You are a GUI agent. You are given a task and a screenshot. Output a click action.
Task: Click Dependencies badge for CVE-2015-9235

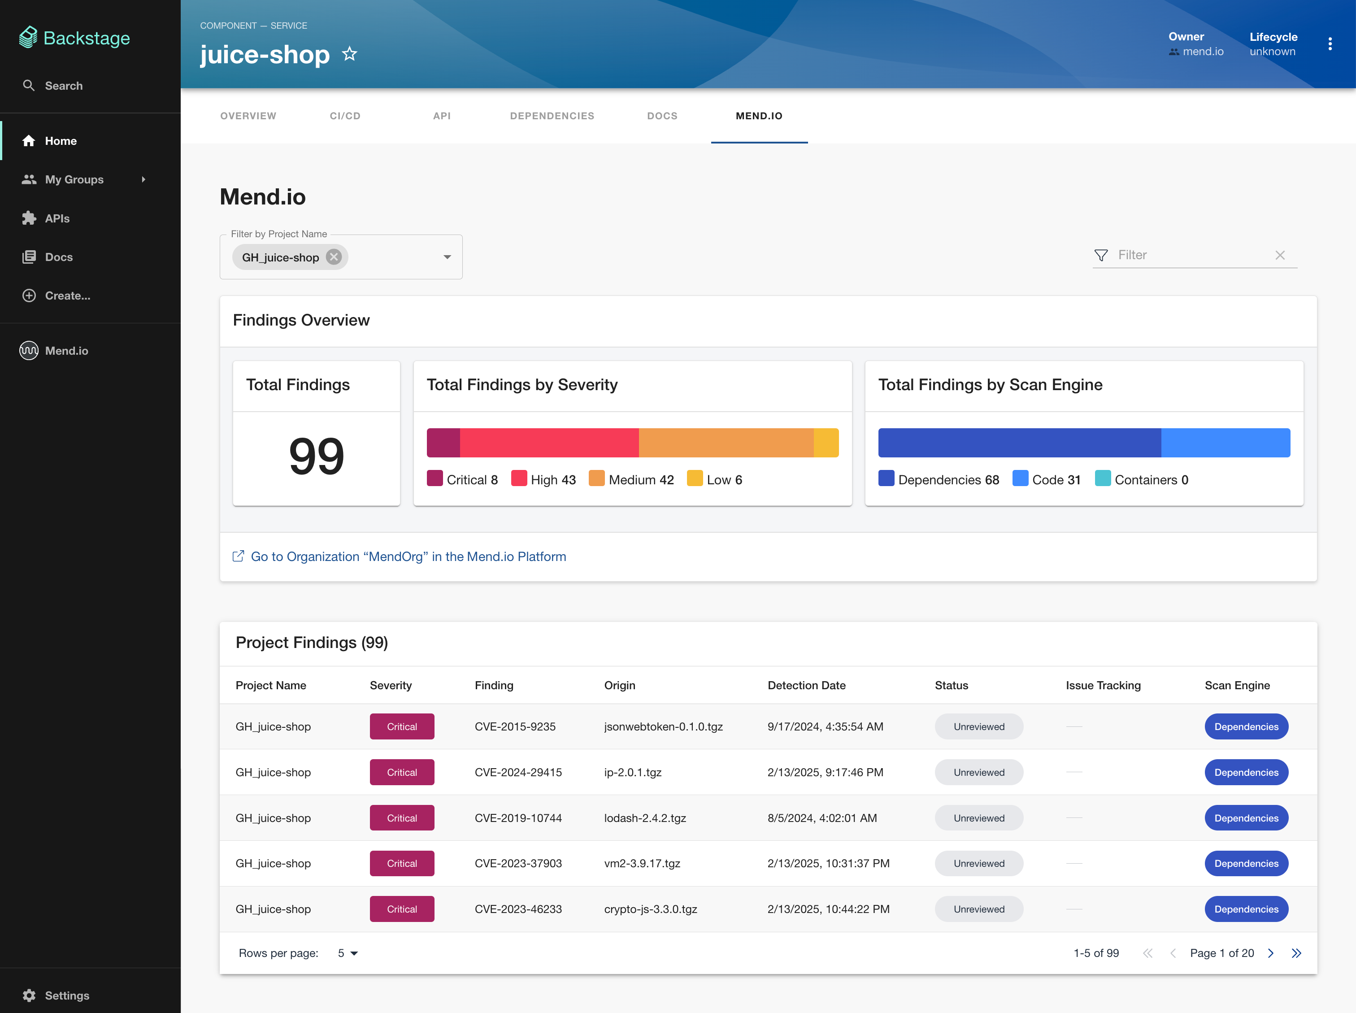tap(1246, 726)
